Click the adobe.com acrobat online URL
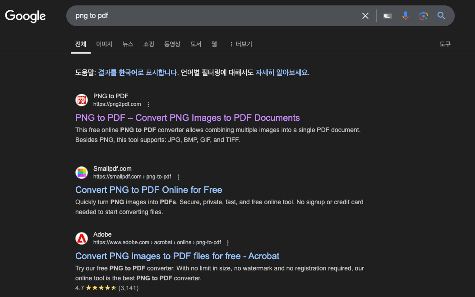Screen dimensions: 475x297 (x=157, y=242)
